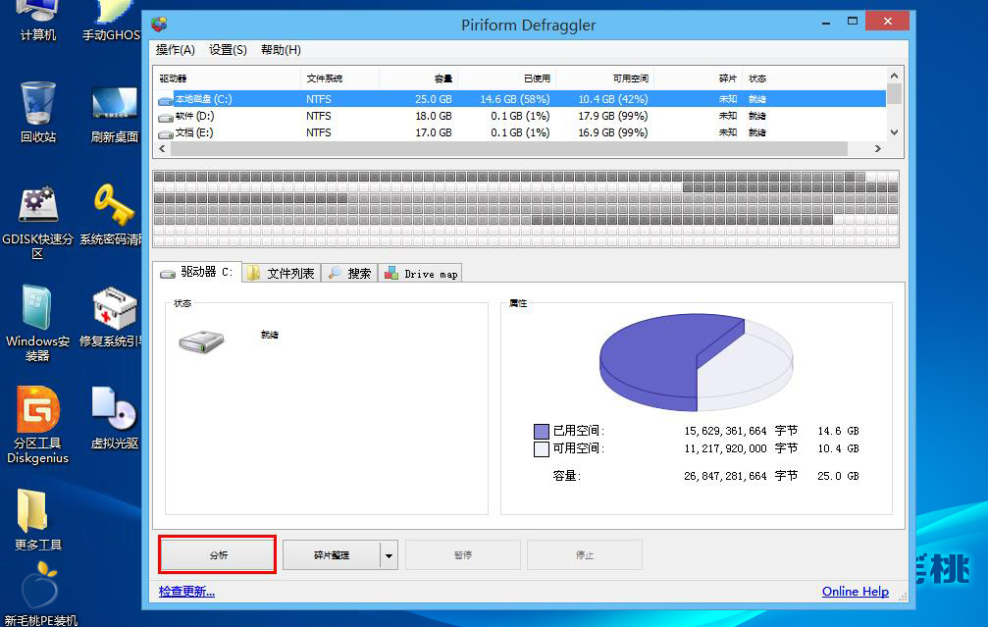Click the drive block map grid

526,209
